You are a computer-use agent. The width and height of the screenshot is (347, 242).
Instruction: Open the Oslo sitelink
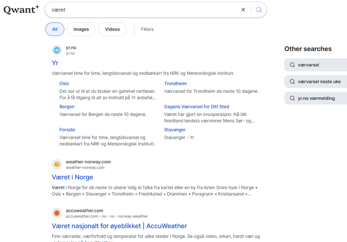tap(64, 84)
